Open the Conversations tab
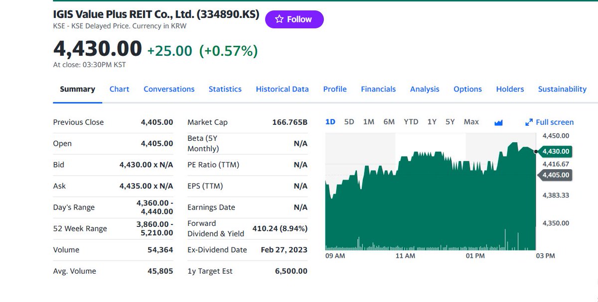 169,89
